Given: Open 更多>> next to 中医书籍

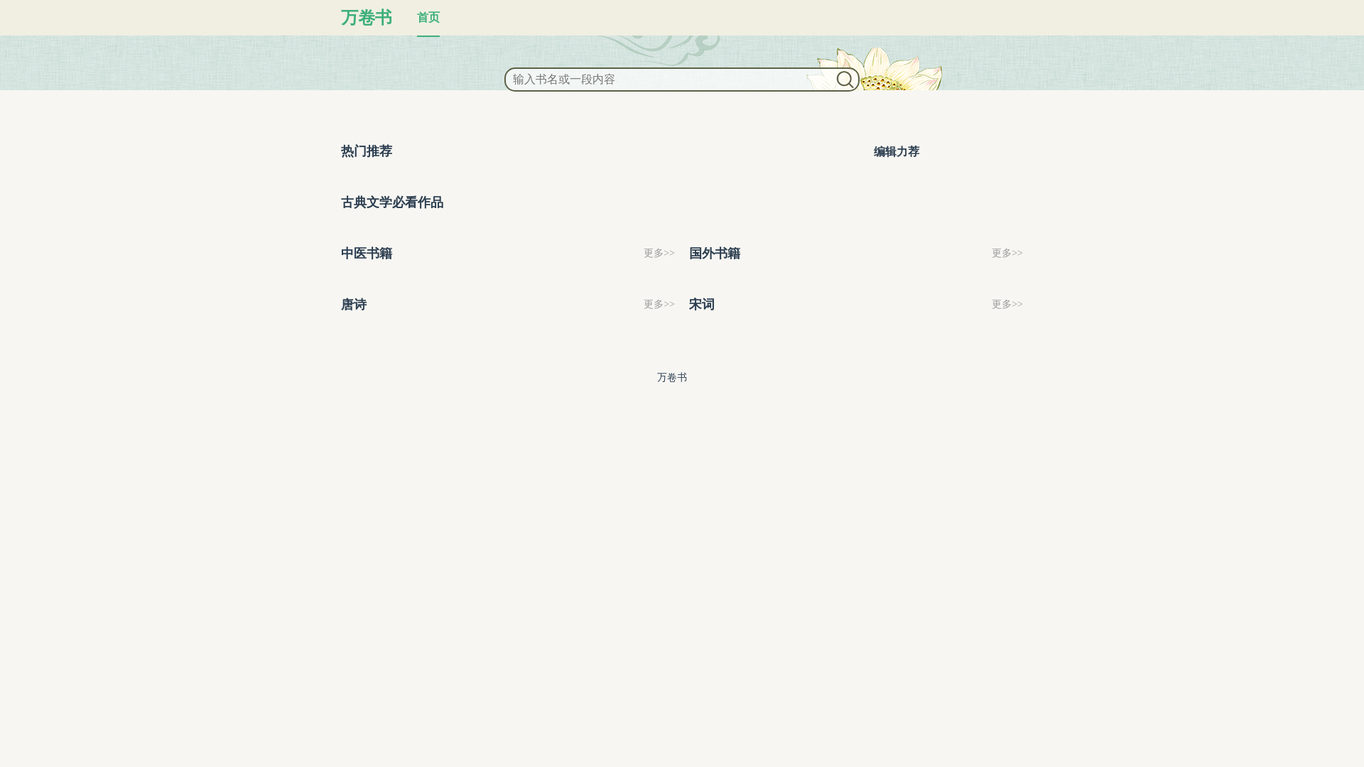Looking at the screenshot, I should [659, 254].
